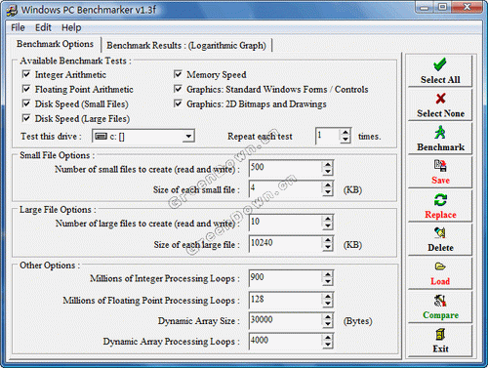The height and width of the screenshot is (368, 488).
Task: Click the Delete icon
Action: pos(440,233)
